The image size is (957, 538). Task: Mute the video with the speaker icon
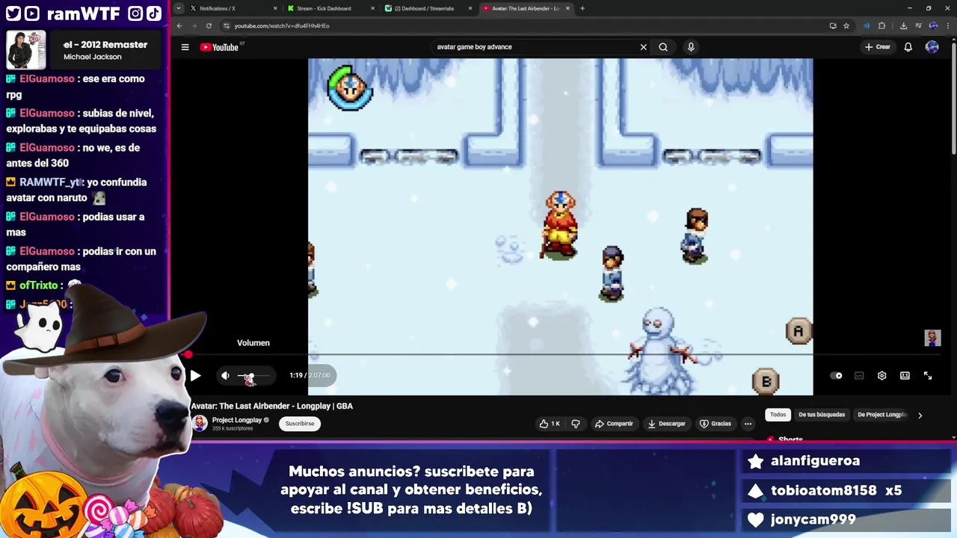tap(225, 376)
